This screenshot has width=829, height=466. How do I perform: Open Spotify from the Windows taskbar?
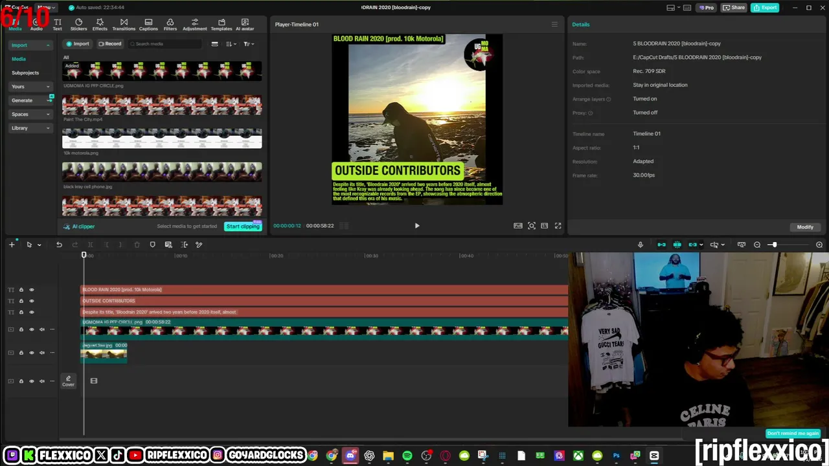click(x=407, y=456)
